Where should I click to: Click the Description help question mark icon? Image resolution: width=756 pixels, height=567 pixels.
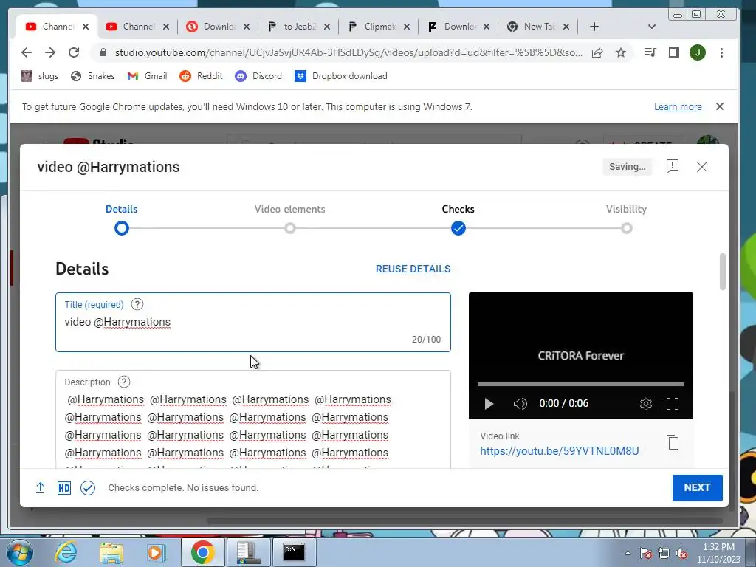(x=124, y=382)
